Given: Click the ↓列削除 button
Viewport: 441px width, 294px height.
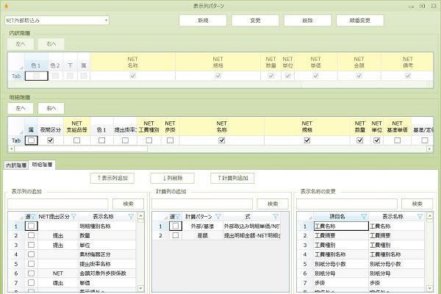Looking at the screenshot, I should coord(173,178).
